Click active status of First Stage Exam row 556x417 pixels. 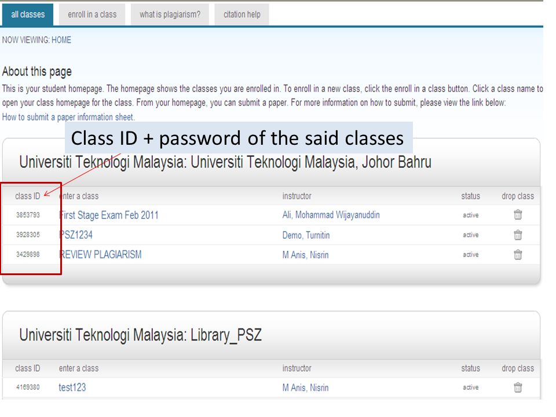point(470,215)
